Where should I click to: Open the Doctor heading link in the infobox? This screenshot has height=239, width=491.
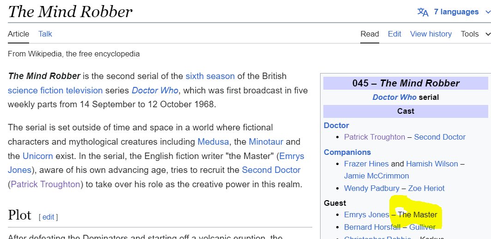pos(336,125)
